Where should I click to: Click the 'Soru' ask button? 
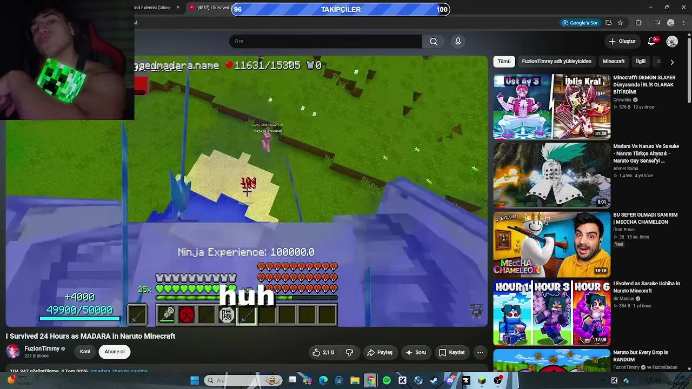[x=416, y=352]
